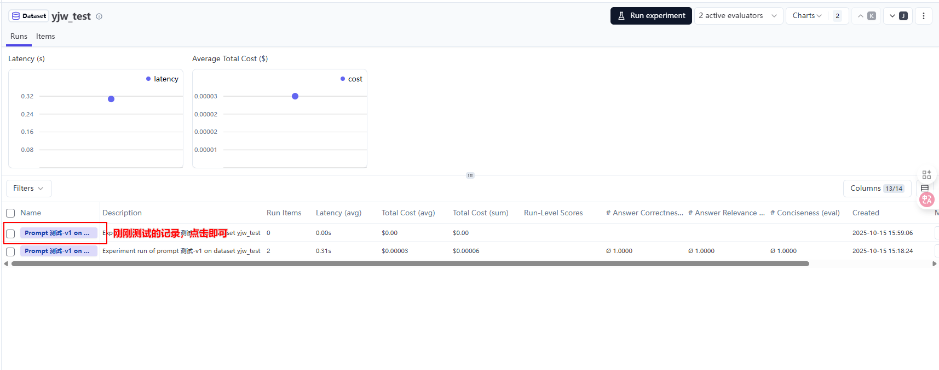Open the Prompt 测试-v1 run with 2 items

click(x=59, y=251)
